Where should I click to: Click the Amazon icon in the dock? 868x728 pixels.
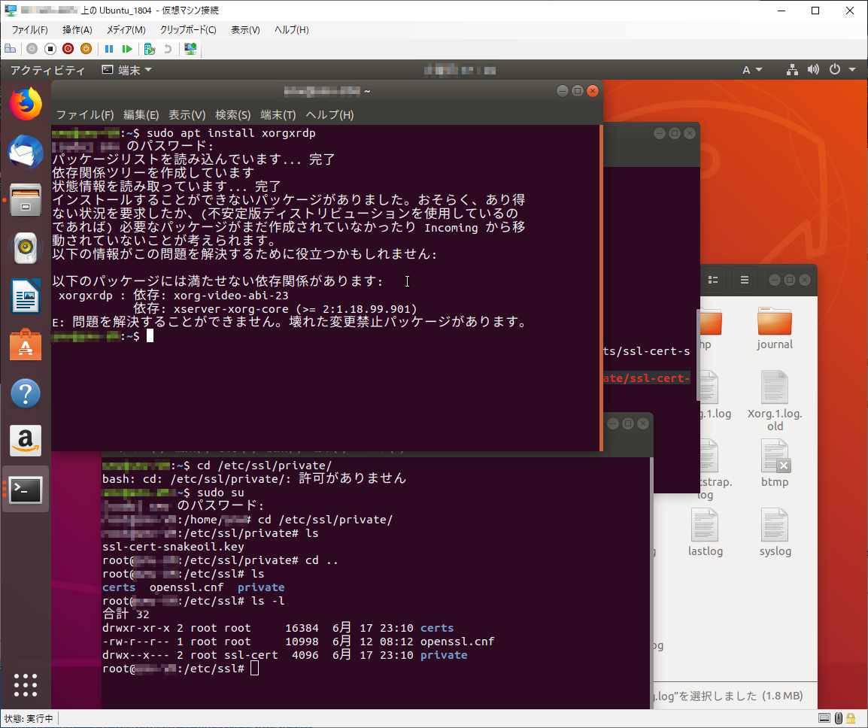[x=26, y=441]
